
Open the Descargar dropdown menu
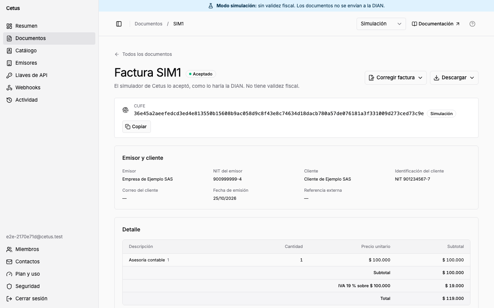454,78
